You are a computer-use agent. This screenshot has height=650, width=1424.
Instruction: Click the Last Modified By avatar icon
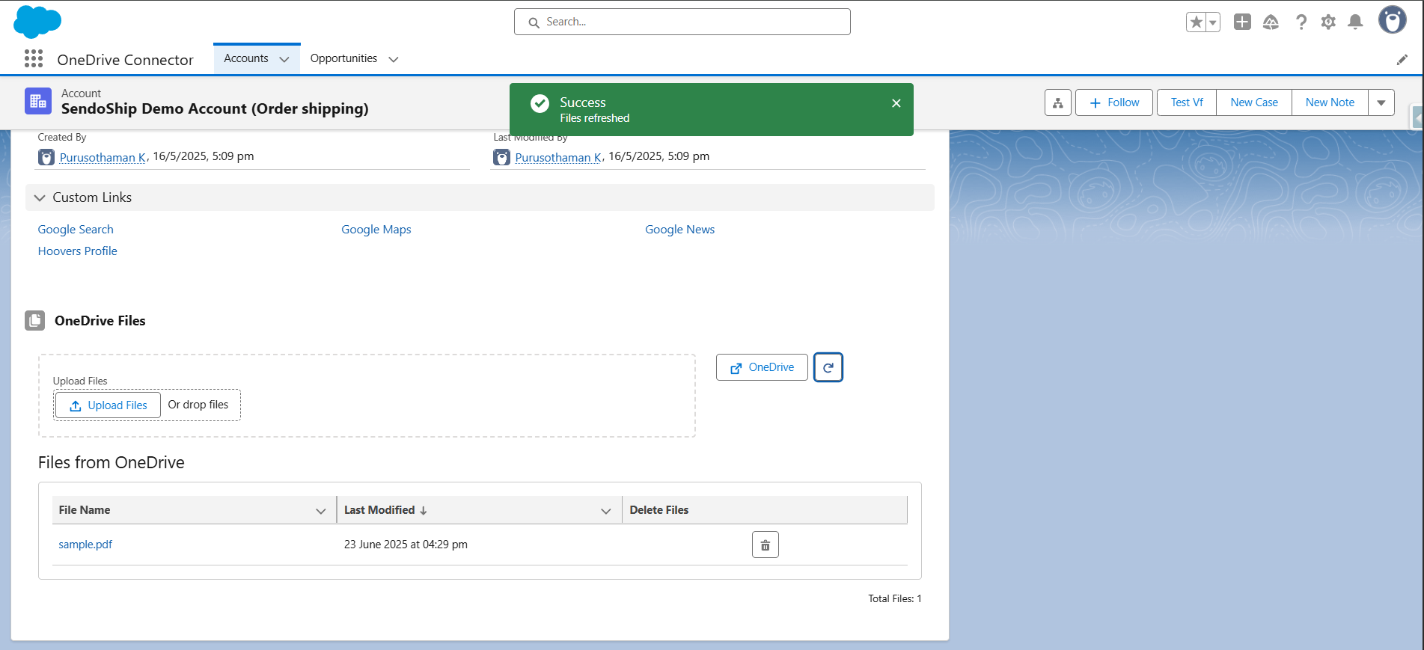502,157
